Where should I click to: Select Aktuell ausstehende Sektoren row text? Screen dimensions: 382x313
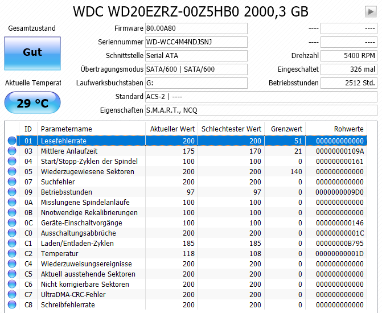(88, 274)
